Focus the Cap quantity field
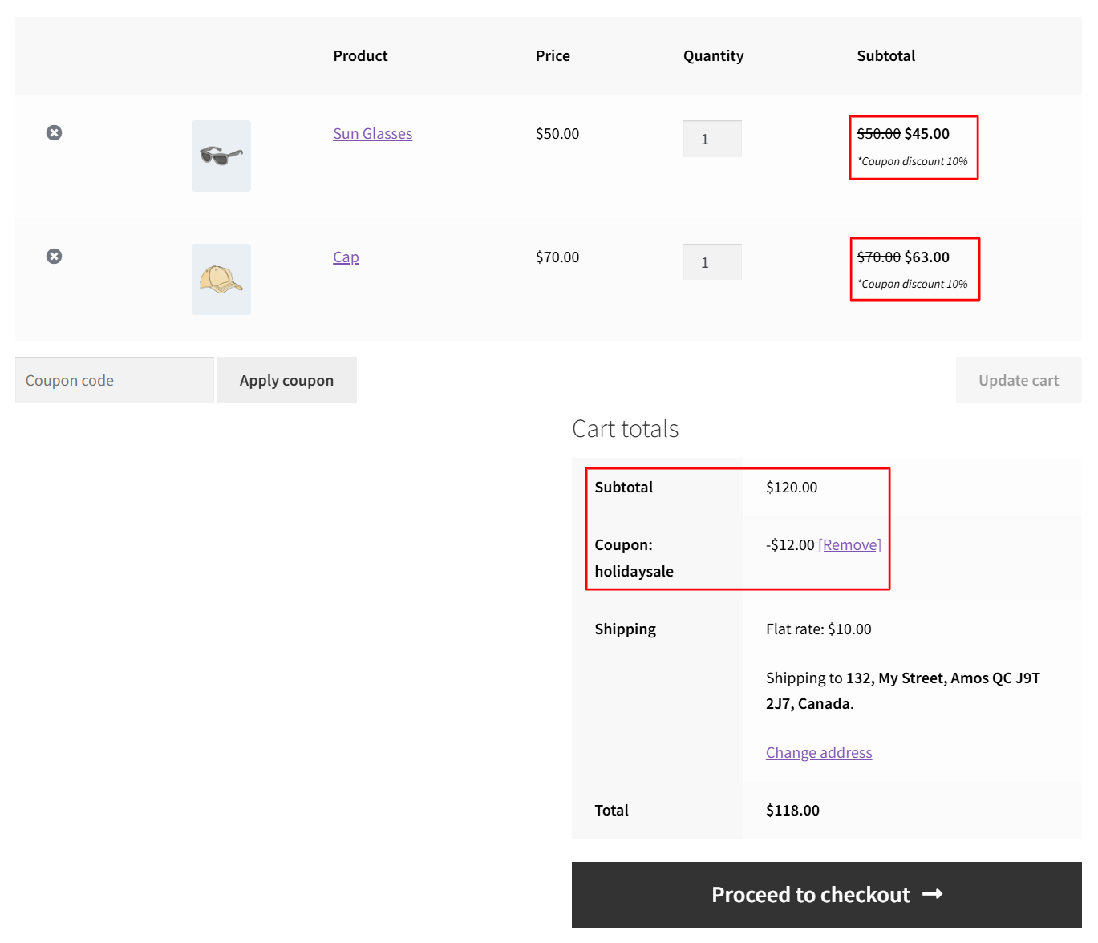This screenshot has height=943, width=1098. point(711,262)
